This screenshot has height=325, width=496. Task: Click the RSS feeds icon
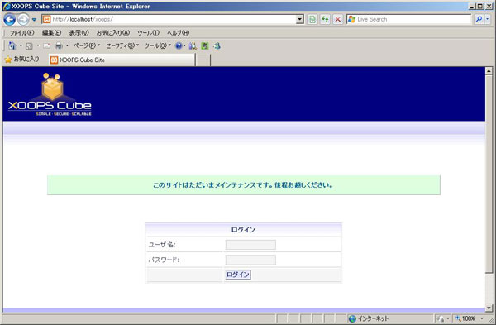click(29, 46)
